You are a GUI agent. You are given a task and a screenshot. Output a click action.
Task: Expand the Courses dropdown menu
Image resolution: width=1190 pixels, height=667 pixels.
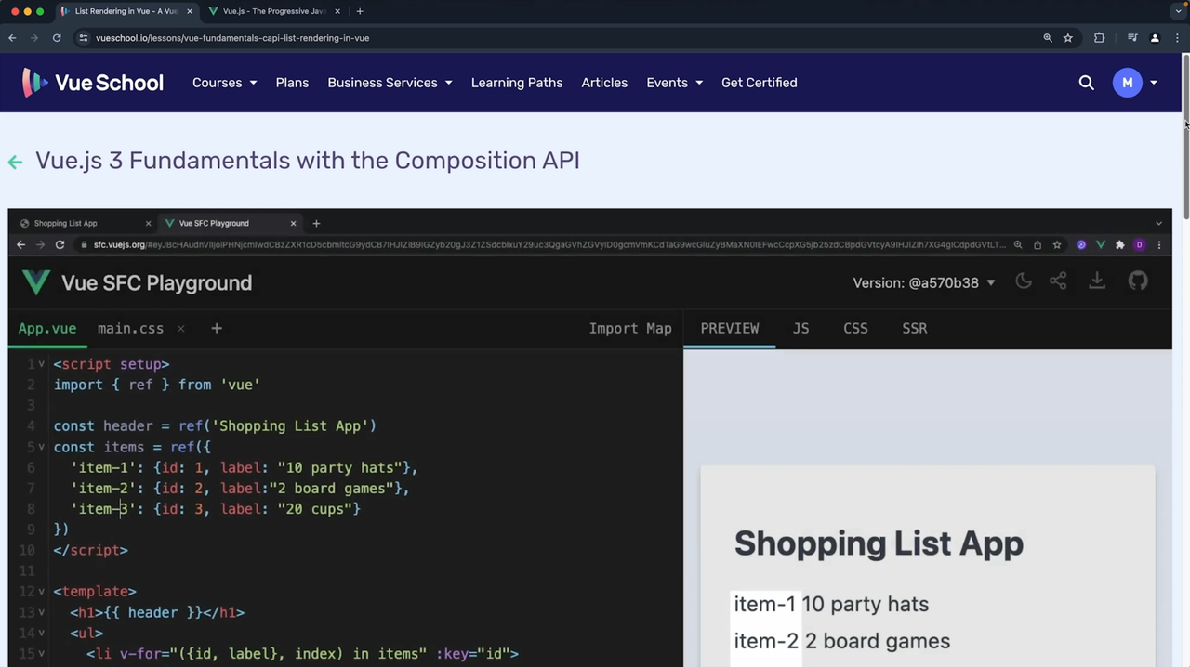pos(224,83)
